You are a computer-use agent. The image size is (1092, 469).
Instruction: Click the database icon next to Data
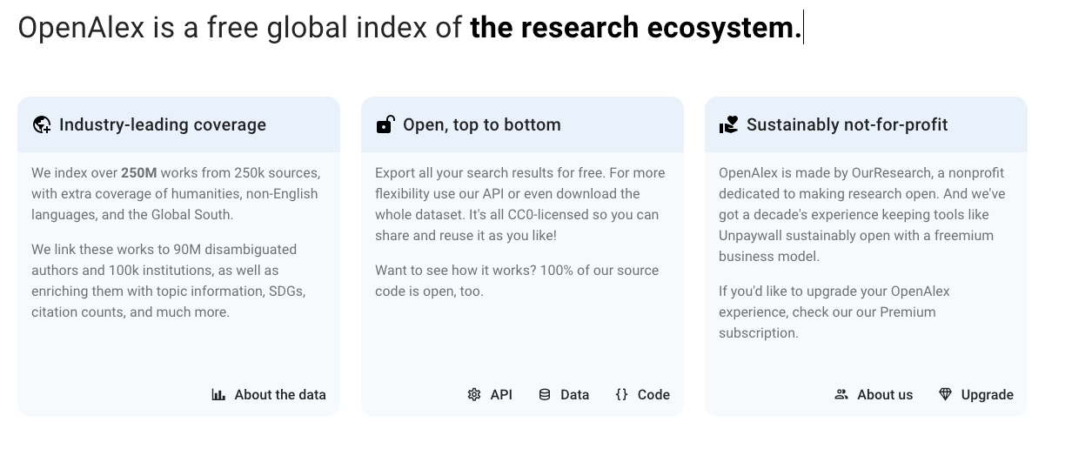545,394
